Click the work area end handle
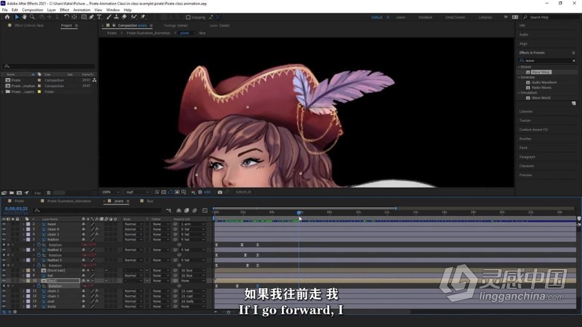Viewport: 582px width, 327px height. [x=395, y=208]
